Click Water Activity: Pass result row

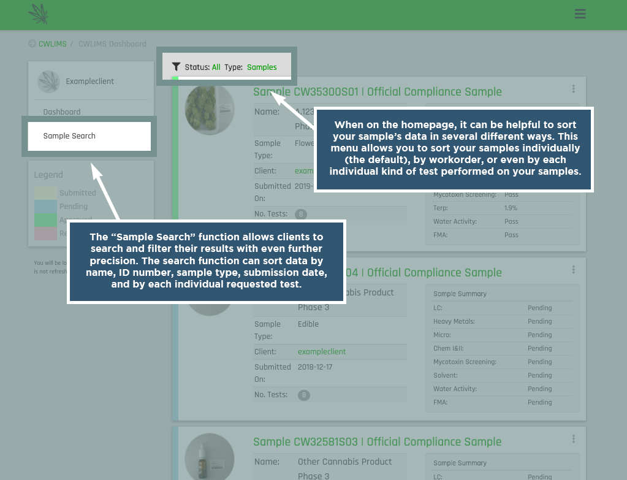(503, 221)
